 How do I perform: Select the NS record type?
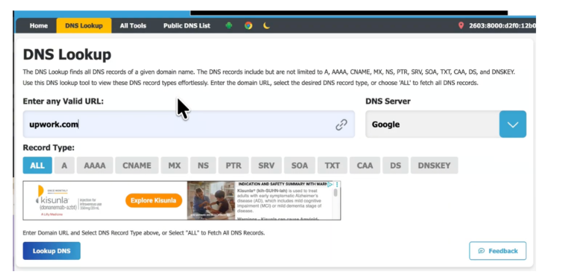(203, 165)
